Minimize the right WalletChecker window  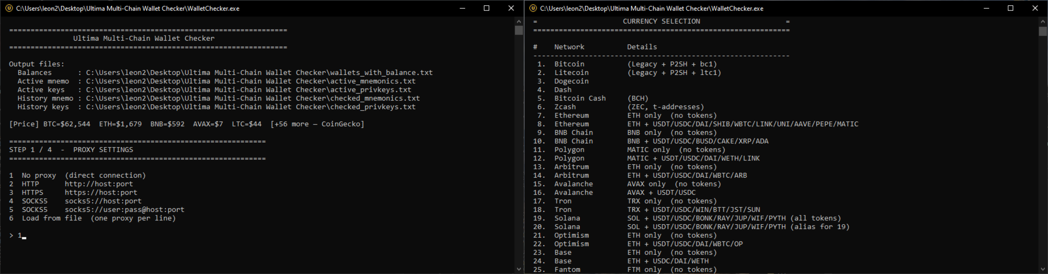pyautogui.click(x=986, y=8)
